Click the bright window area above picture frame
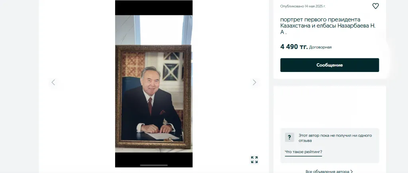 pyautogui.click(x=161, y=30)
